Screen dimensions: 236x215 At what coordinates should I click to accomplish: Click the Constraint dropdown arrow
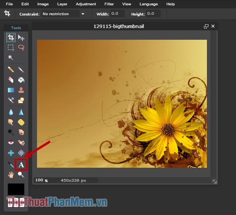click(83, 14)
